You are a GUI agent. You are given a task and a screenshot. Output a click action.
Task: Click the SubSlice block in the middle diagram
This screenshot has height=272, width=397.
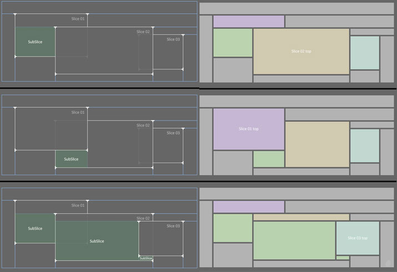click(71, 159)
